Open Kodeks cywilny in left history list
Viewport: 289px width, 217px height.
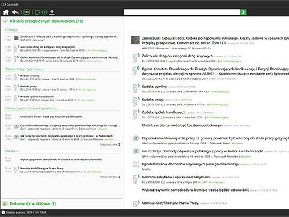point(29,76)
